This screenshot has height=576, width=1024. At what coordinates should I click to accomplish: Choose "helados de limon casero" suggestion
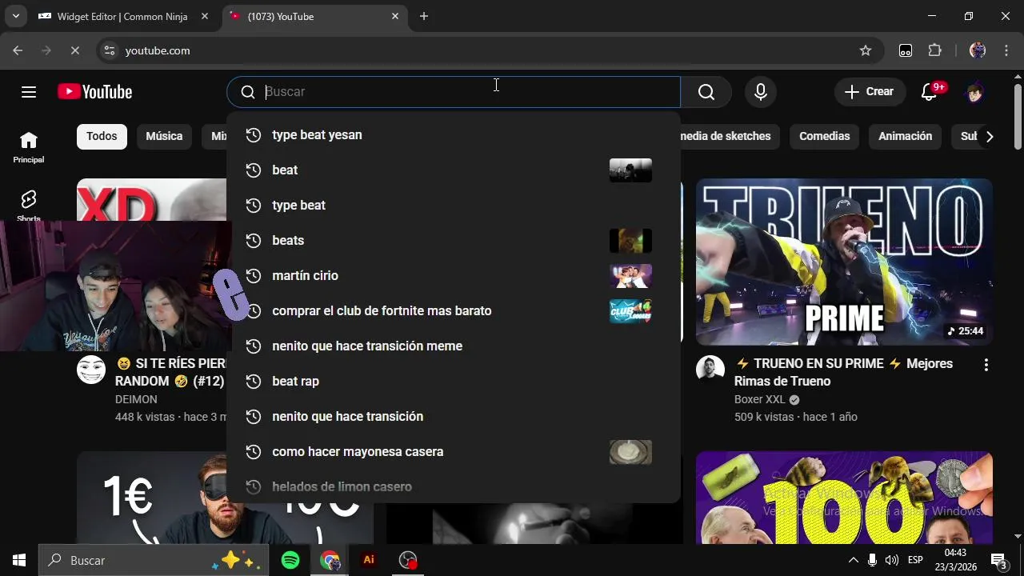tap(454, 486)
